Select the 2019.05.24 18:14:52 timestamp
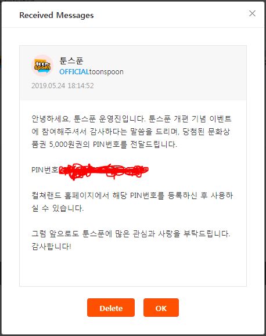The height and width of the screenshot is (336, 266). pos(63,86)
